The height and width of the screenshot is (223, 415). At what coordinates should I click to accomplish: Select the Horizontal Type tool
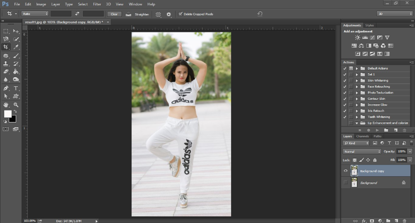click(16, 88)
